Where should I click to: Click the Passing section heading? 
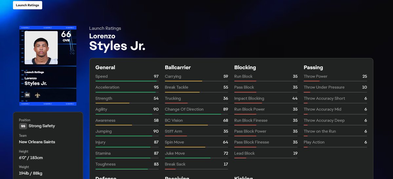[x=313, y=68]
